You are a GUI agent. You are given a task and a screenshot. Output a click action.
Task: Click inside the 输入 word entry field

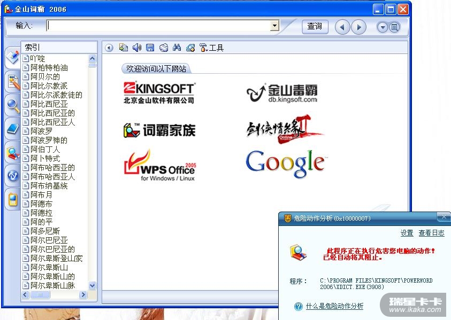click(158, 26)
